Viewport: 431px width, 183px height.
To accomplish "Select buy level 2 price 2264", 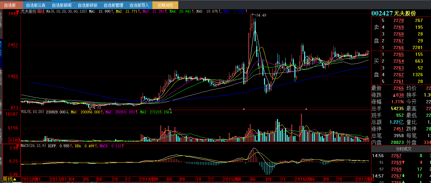I will 398,61.
